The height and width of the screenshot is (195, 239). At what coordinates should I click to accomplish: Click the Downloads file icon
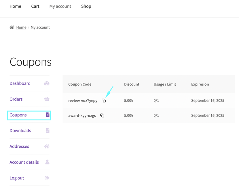click(x=48, y=131)
